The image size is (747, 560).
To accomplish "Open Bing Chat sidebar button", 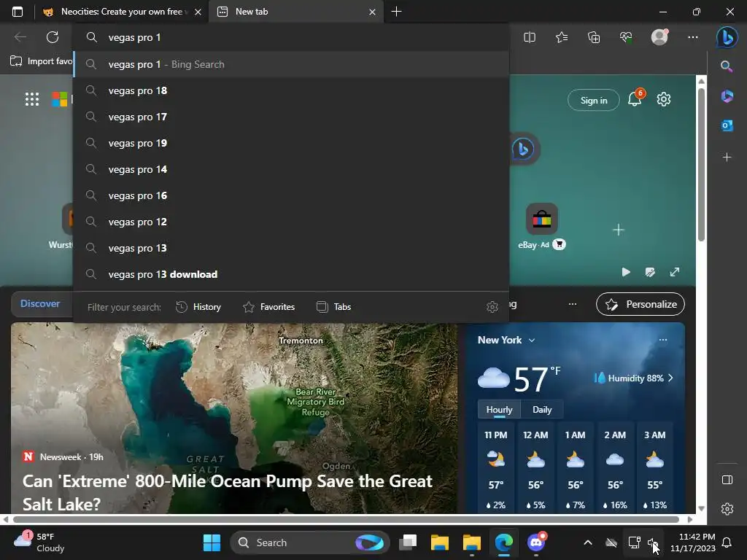I will [727, 37].
